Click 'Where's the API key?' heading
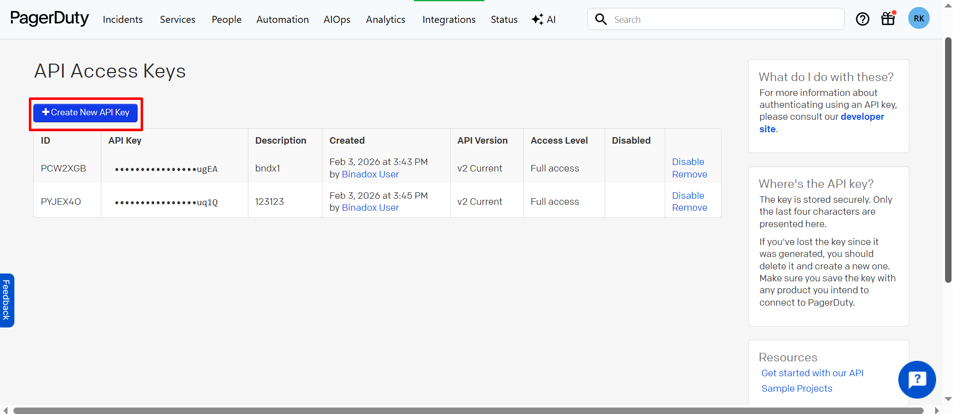953x414 pixels. (x=816, y=184)
